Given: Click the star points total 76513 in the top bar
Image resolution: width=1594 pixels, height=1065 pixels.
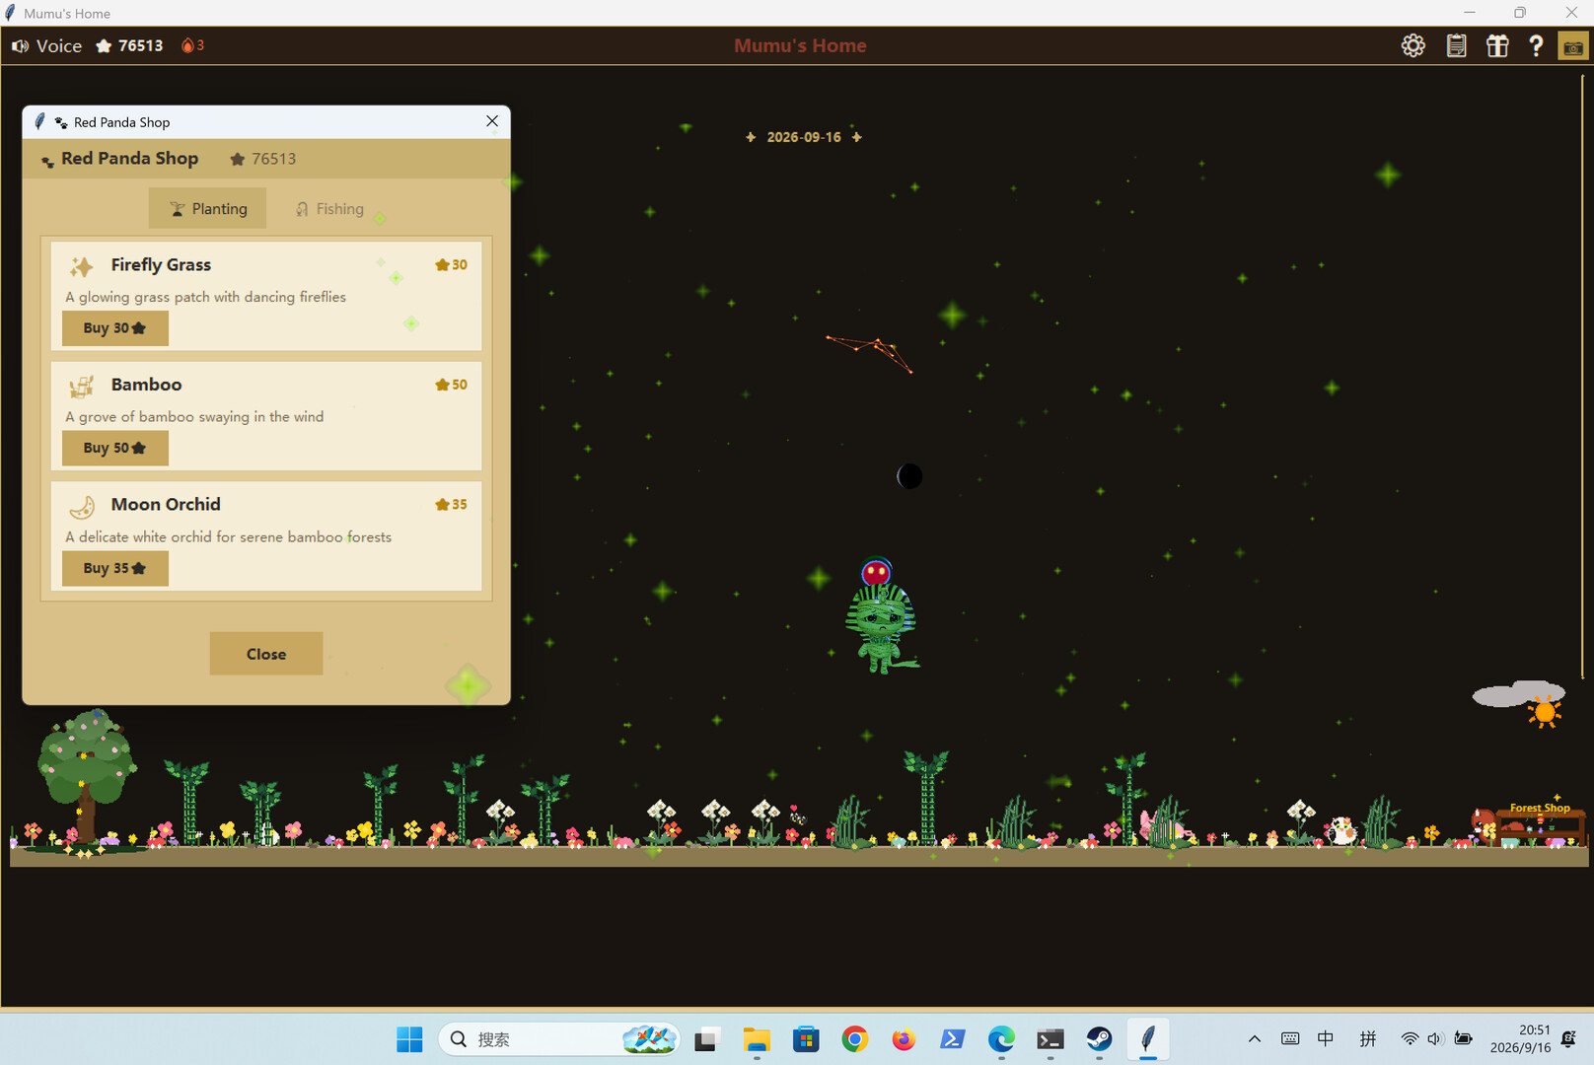Looking at the screenshot, I should coord(129,45).
